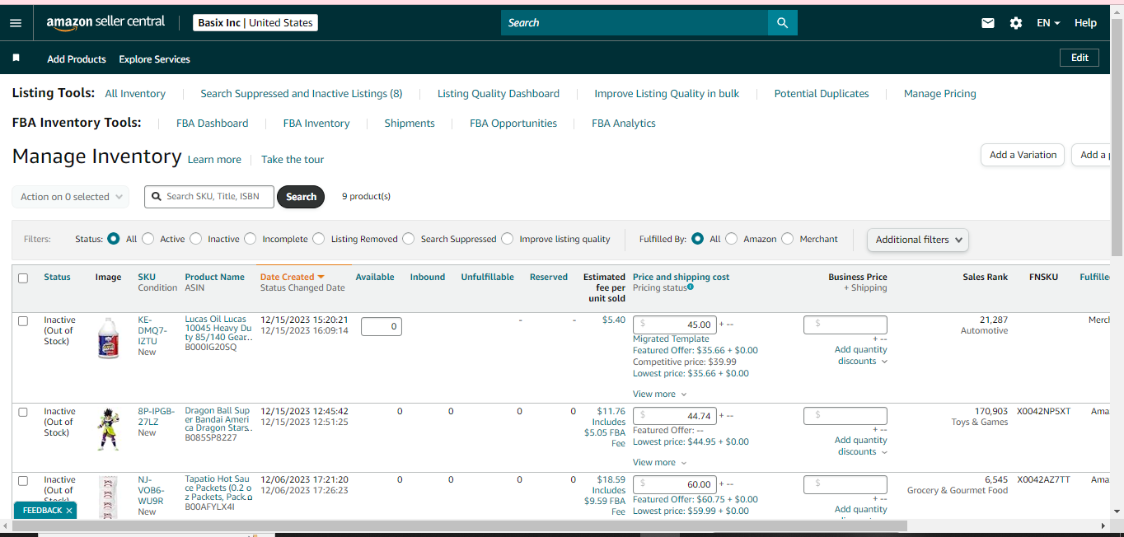Go to Listing Quality Dashboard
This screenshot has width=1124, height=537.
[499, 94]
